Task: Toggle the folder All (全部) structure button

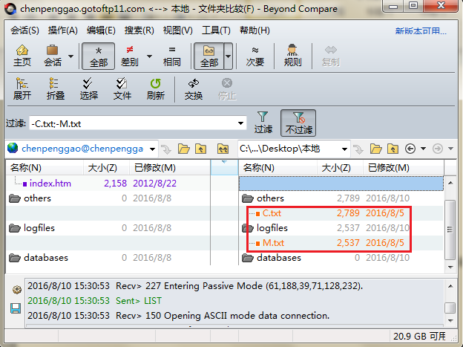Action: tap(208, 56)
